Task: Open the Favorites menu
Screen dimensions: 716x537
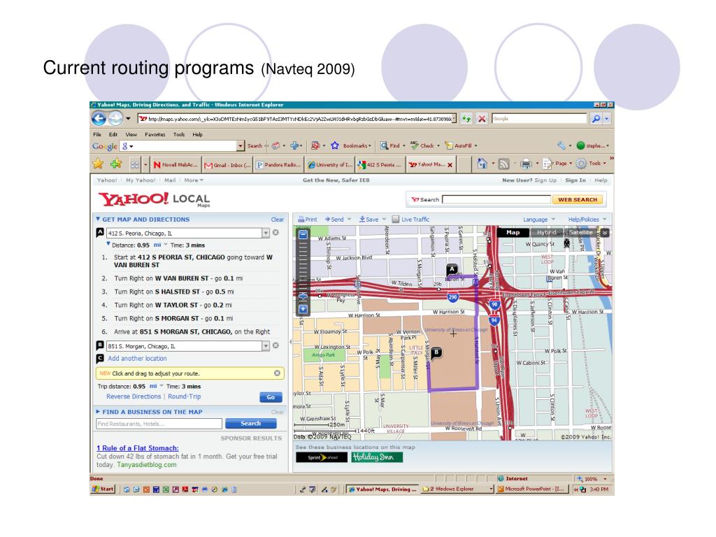Action: click(x=155, y=134)
